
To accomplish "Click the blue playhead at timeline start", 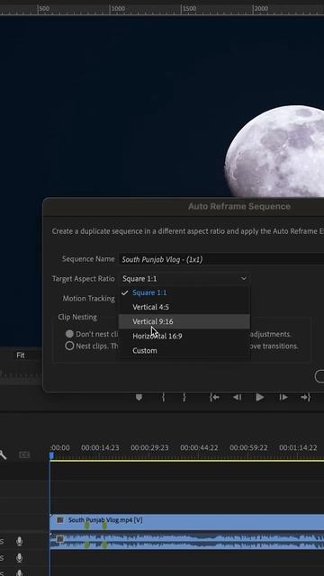I will point(52,455).
